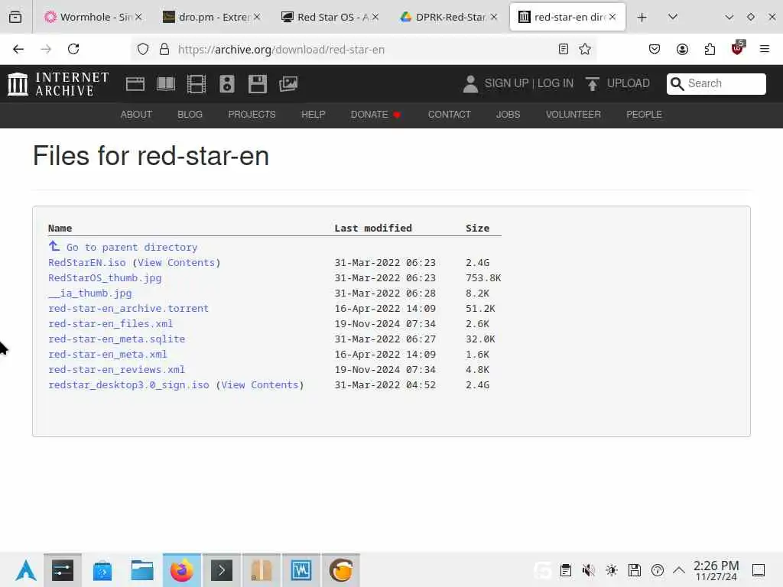This screenshot has width=783, height=587.
Task: Click the user avatar sign-up icon
Action: (x=470, y=84)
